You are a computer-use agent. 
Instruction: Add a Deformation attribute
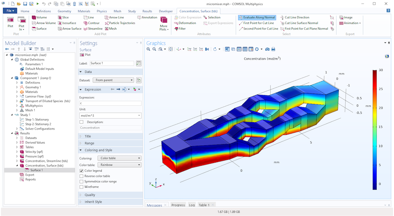tap(185, 23)
